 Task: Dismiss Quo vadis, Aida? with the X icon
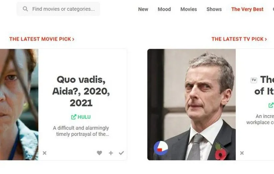click(x=45, y=153)
